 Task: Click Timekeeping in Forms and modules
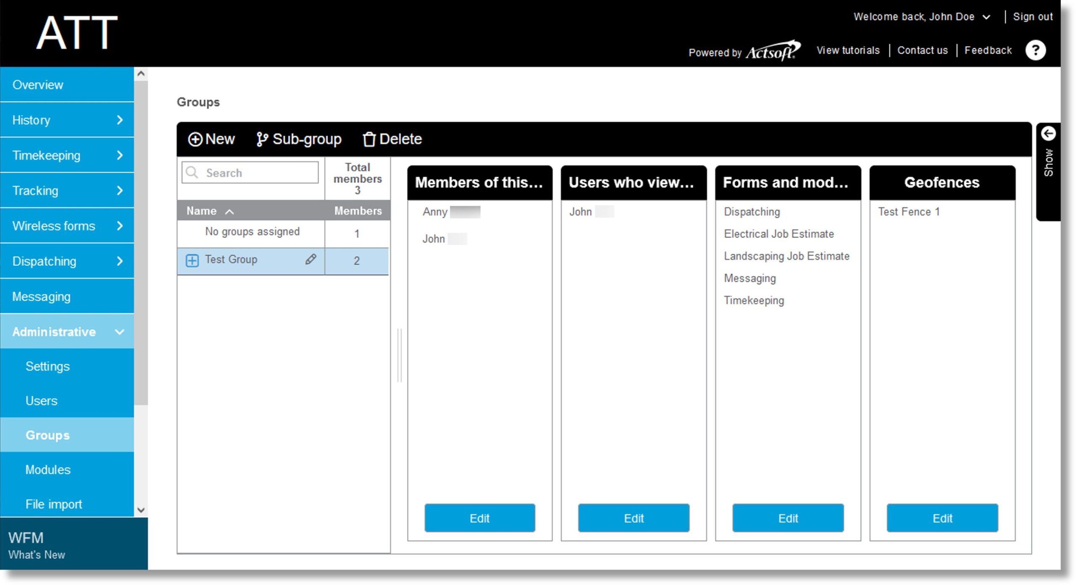tap(754, 301)
